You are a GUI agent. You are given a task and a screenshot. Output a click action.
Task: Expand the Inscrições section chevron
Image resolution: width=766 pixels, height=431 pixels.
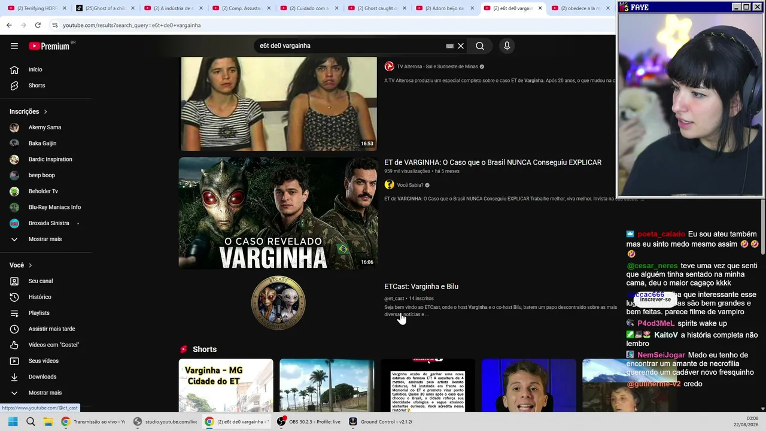click(45, 112)
